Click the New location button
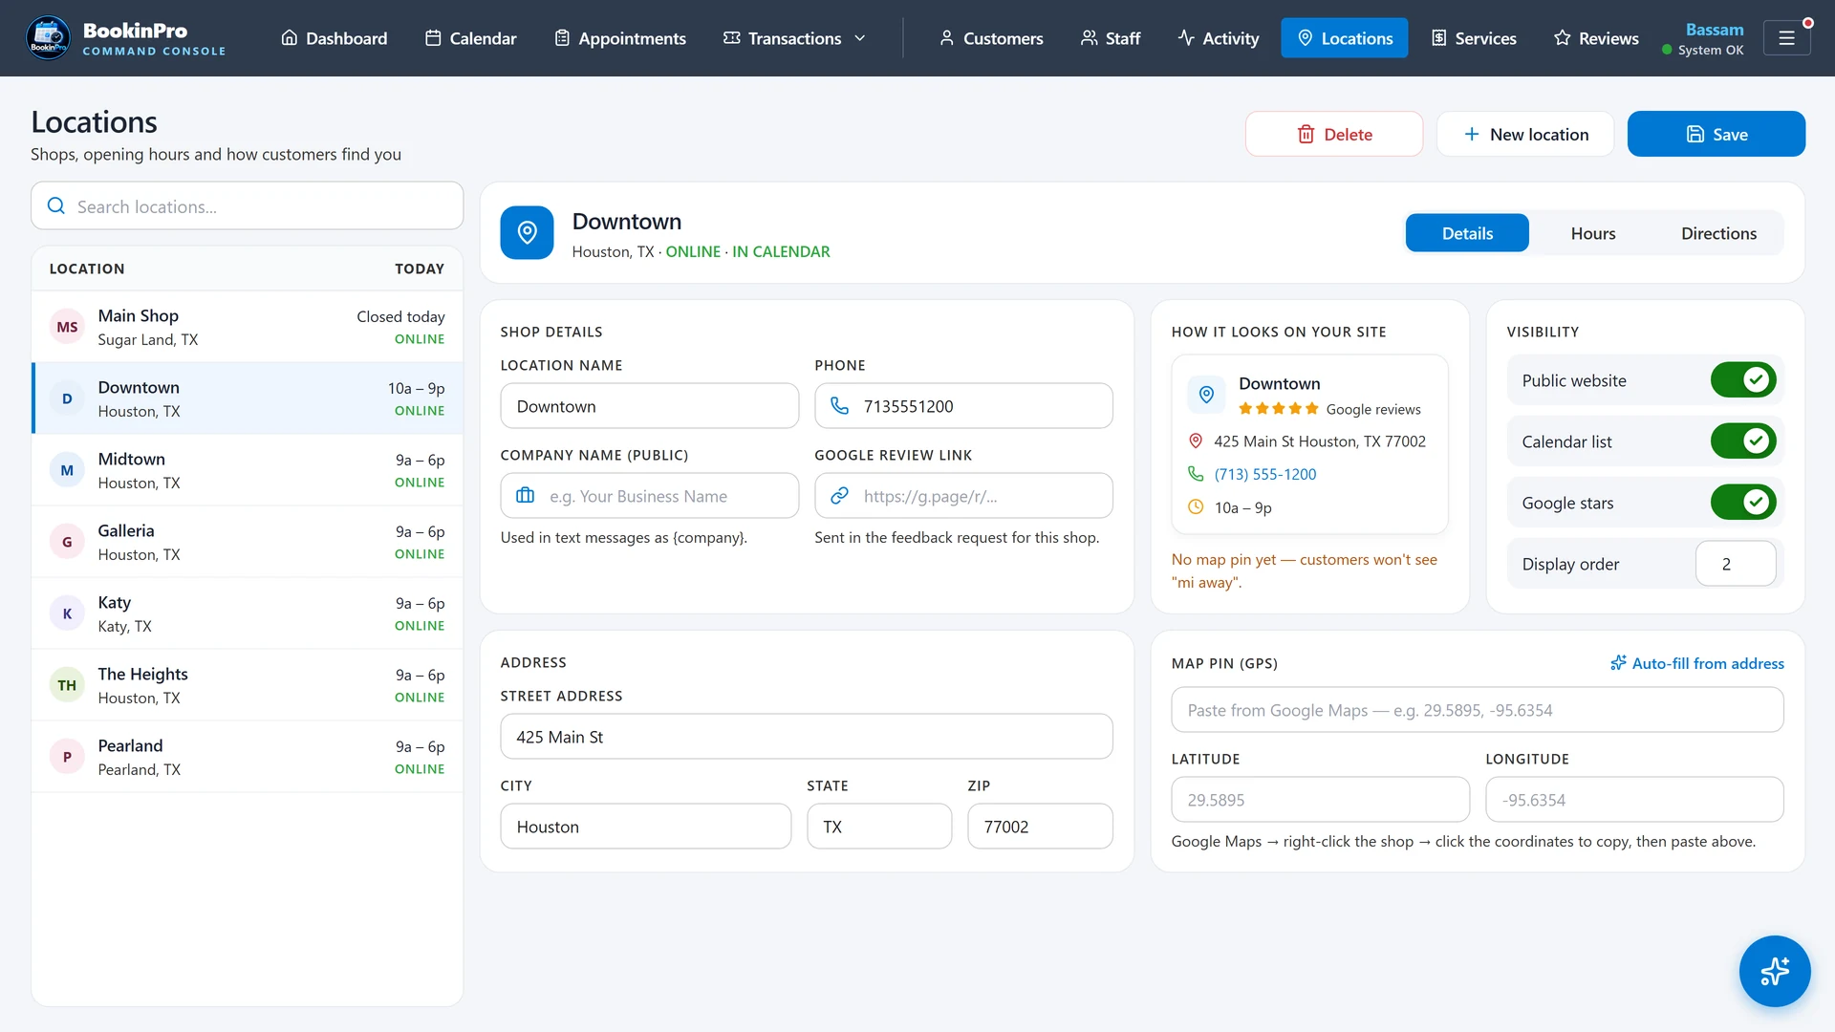1835x1032 pixels. [1525, 134]
